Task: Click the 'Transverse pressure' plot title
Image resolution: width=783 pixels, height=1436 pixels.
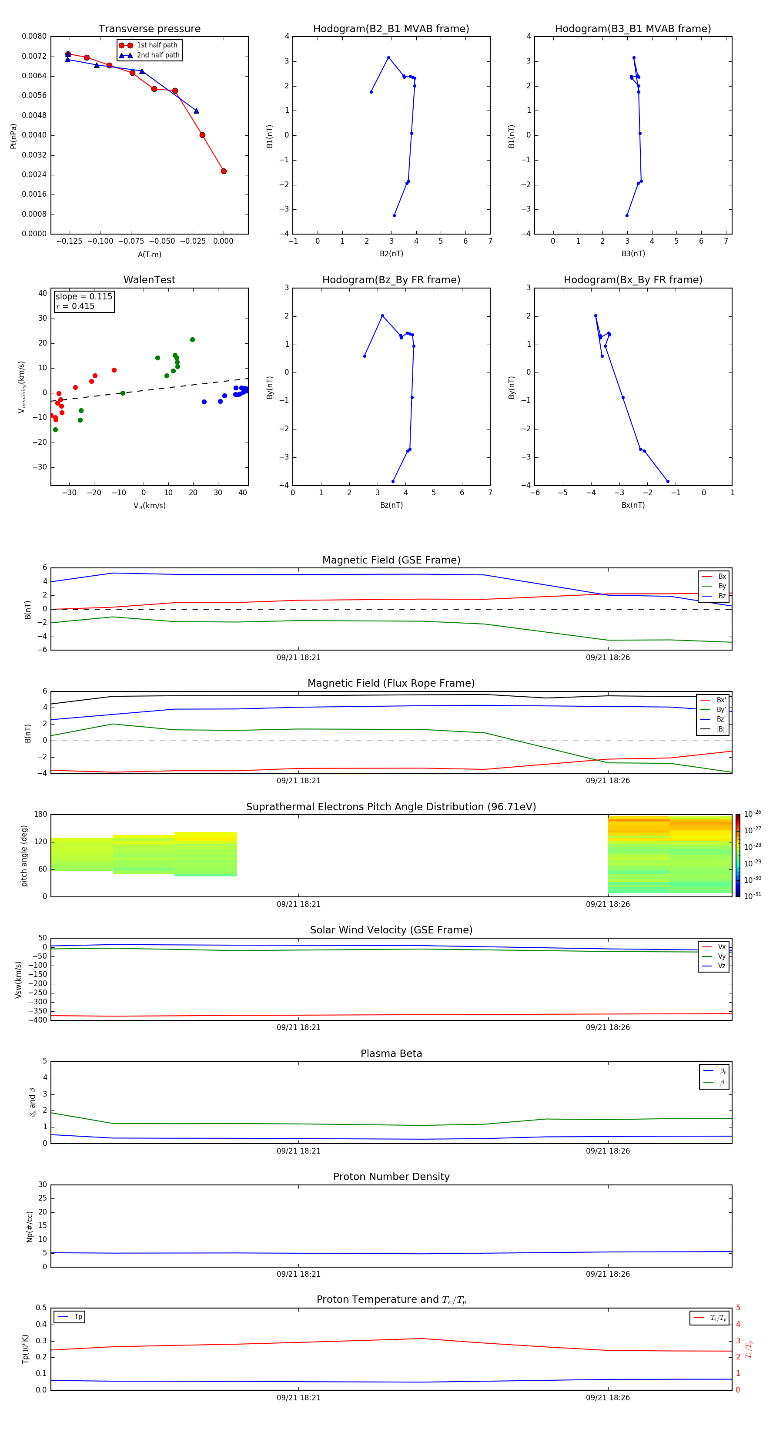Action: click(x=149, y=29)
